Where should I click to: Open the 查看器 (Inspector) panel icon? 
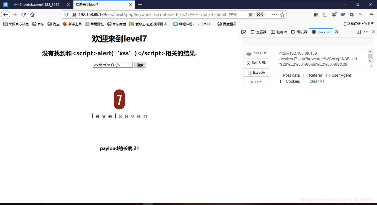258,32
